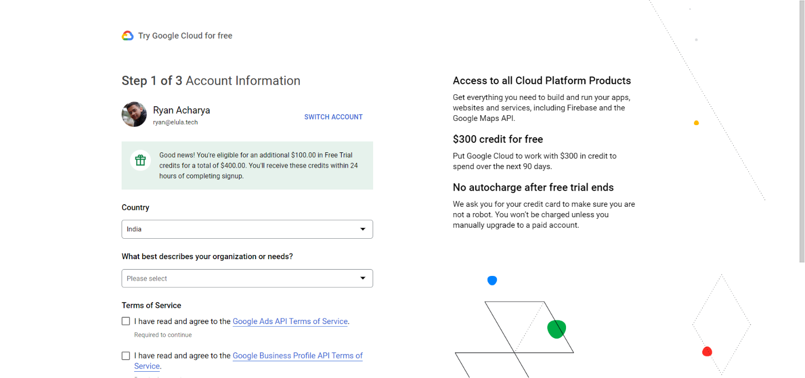
Task: Check the Google Business Profile API Terms checkbox
Action: (x=126, y=355)
